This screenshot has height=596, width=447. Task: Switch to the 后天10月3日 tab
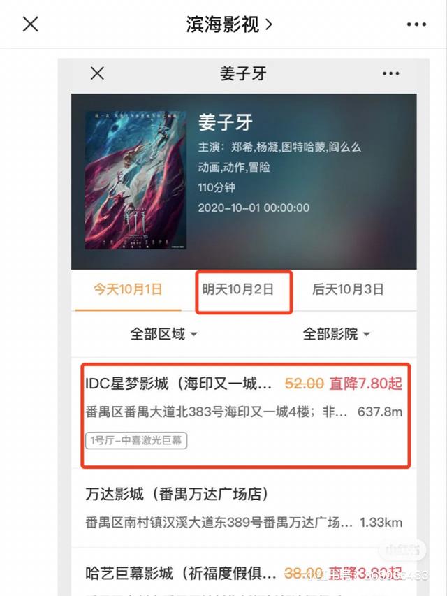pyautogui.click(x=348, y=289)
